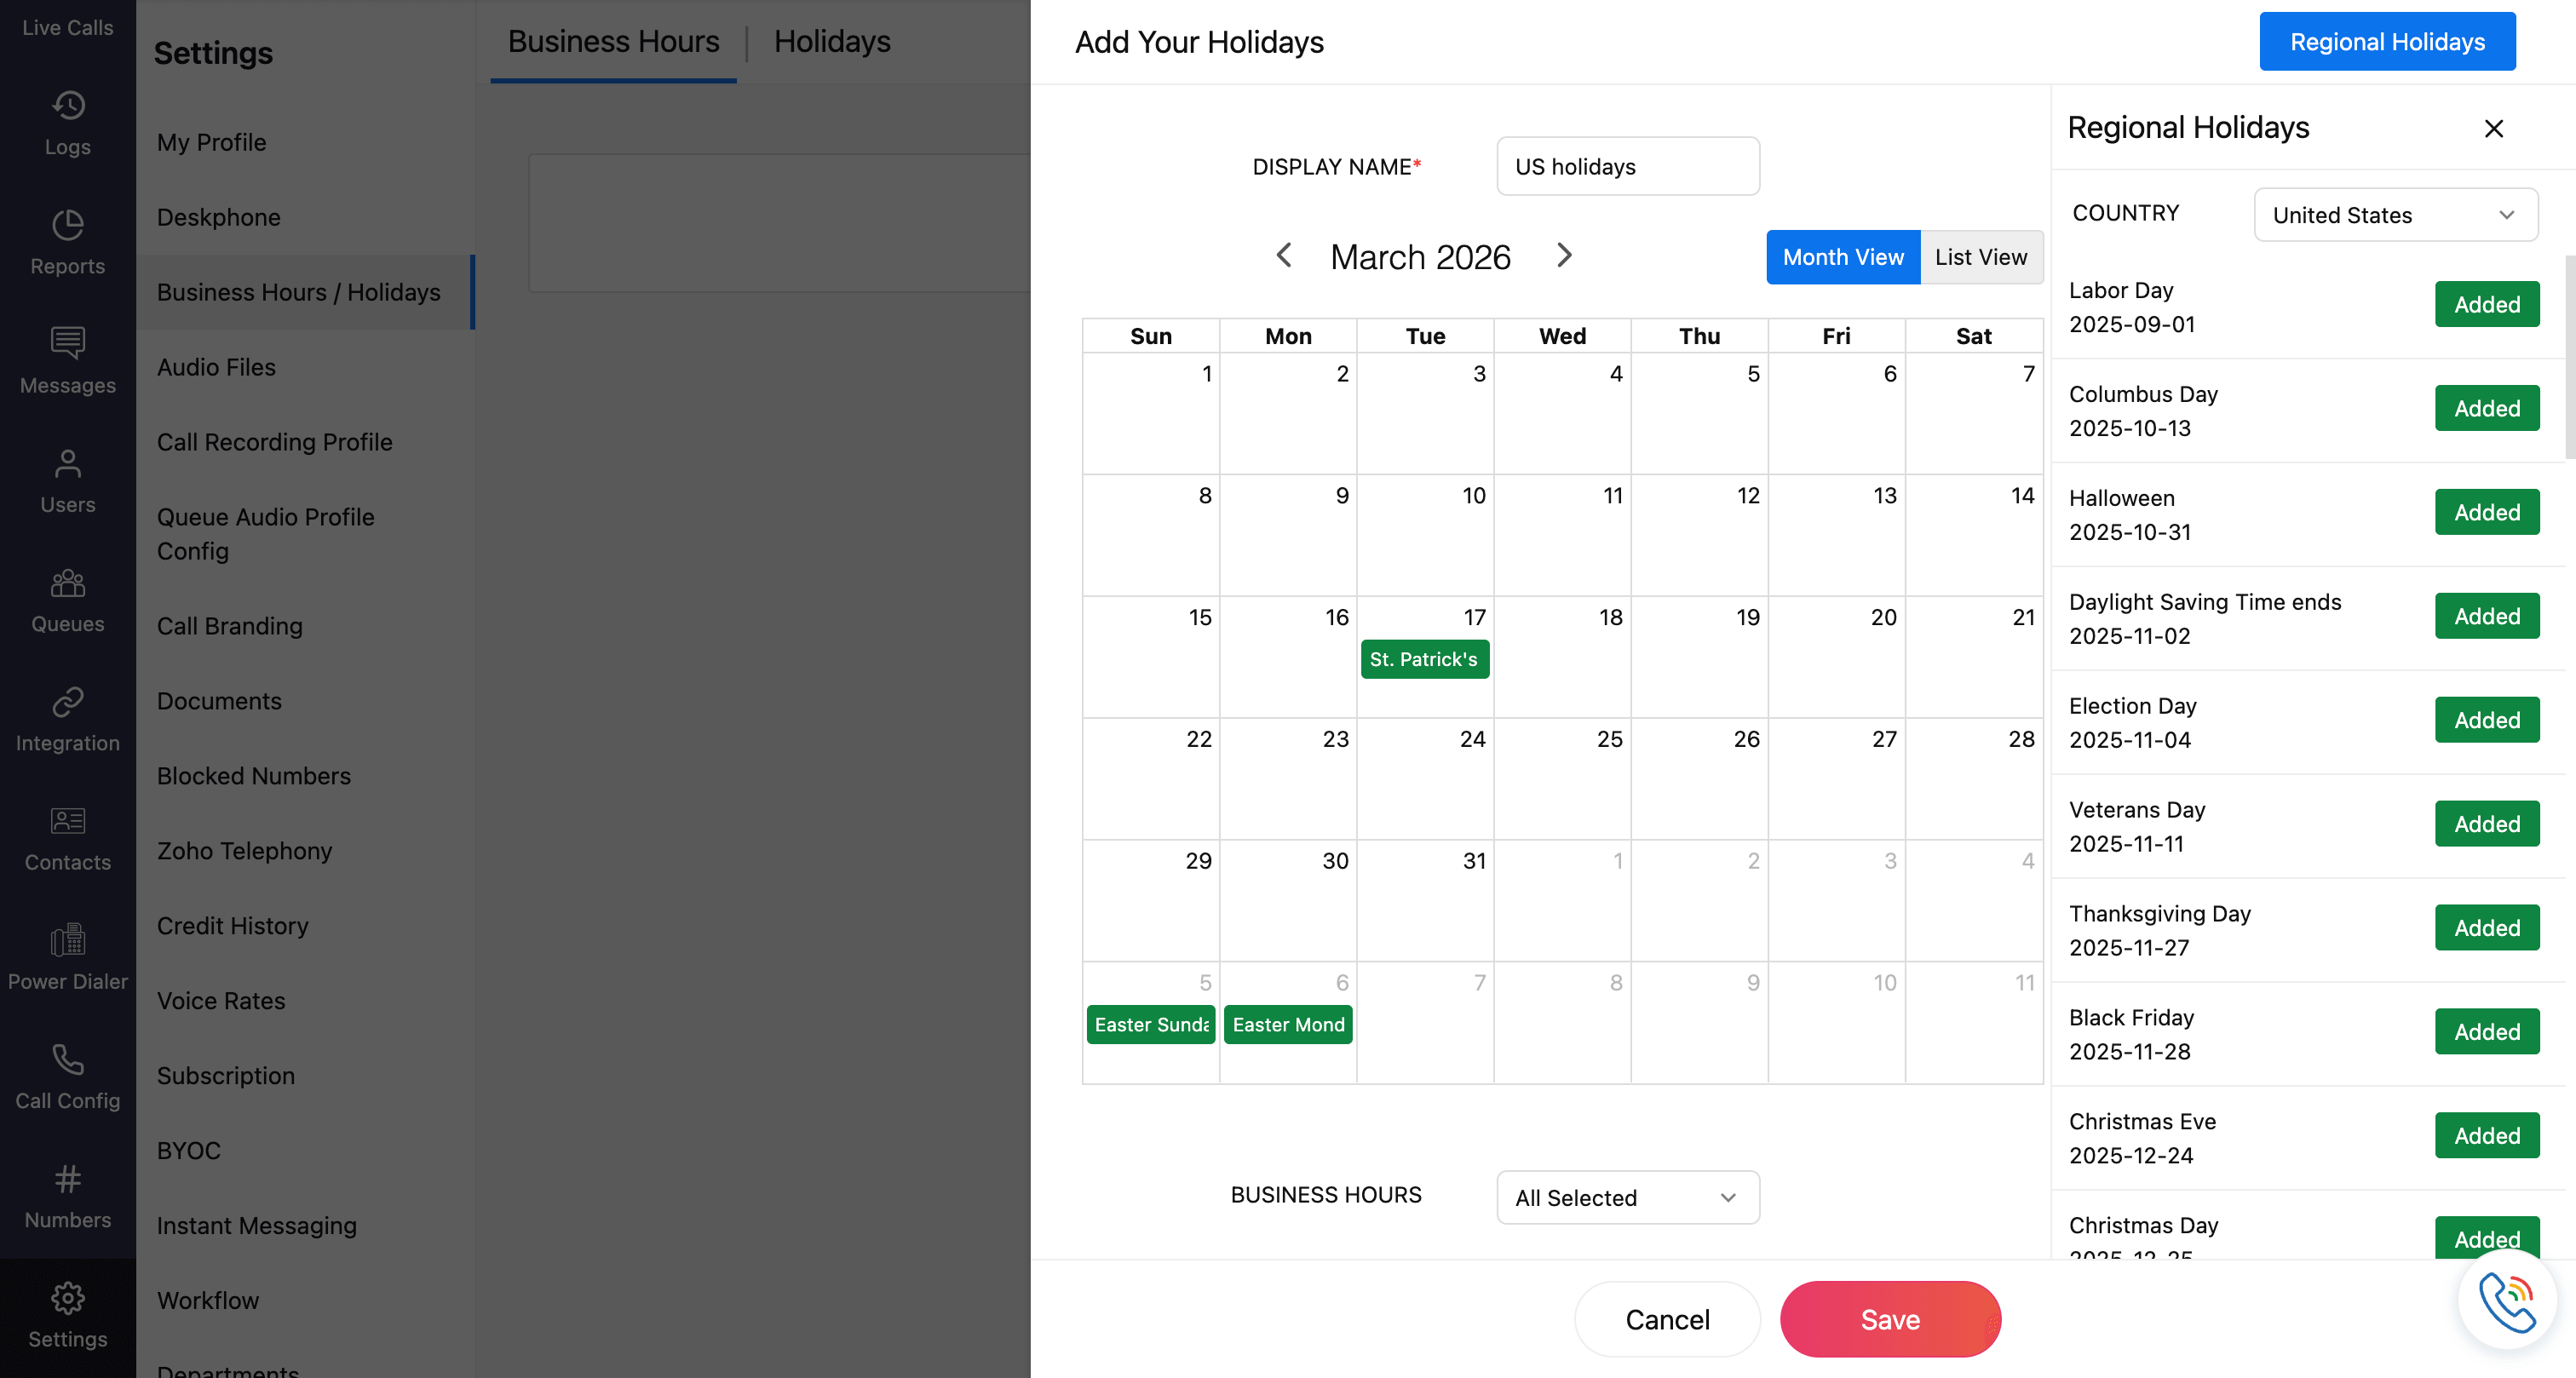
Task: Go to Queues section icon
Action: click(67, 583)
